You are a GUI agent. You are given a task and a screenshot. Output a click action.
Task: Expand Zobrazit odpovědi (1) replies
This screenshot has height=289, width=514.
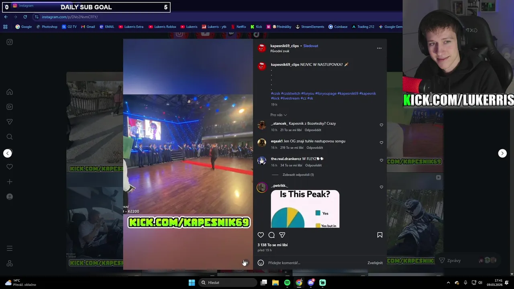298,175
